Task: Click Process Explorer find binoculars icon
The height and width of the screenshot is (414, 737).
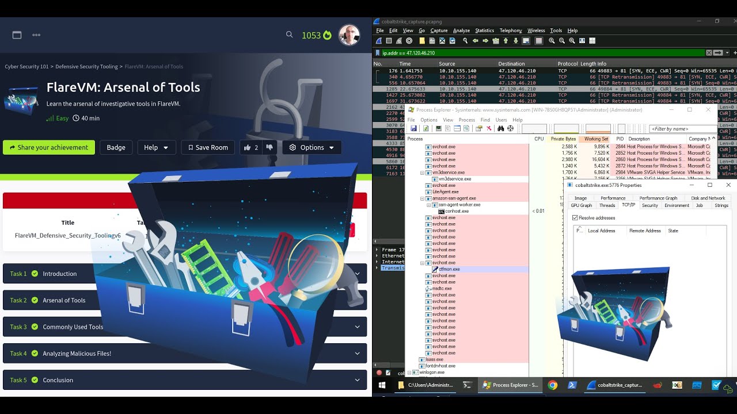Action: click(501, 128)
